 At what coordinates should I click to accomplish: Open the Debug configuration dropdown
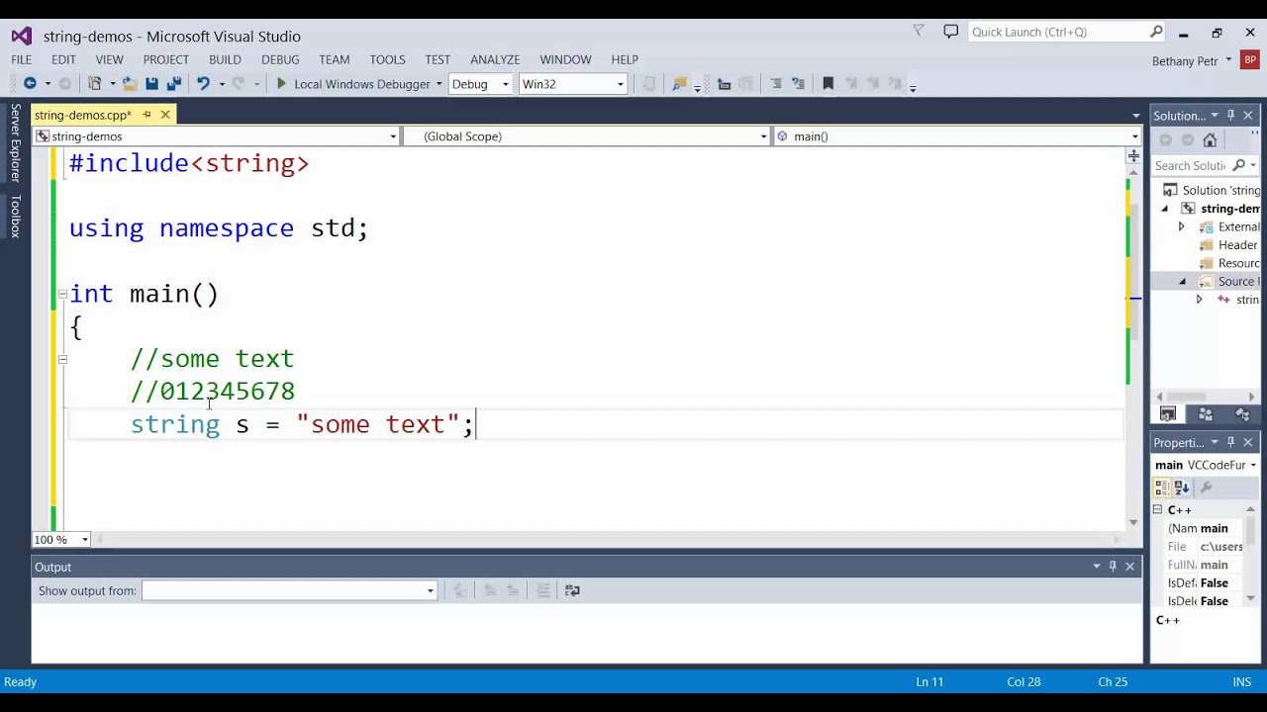[x=505, y=84]
